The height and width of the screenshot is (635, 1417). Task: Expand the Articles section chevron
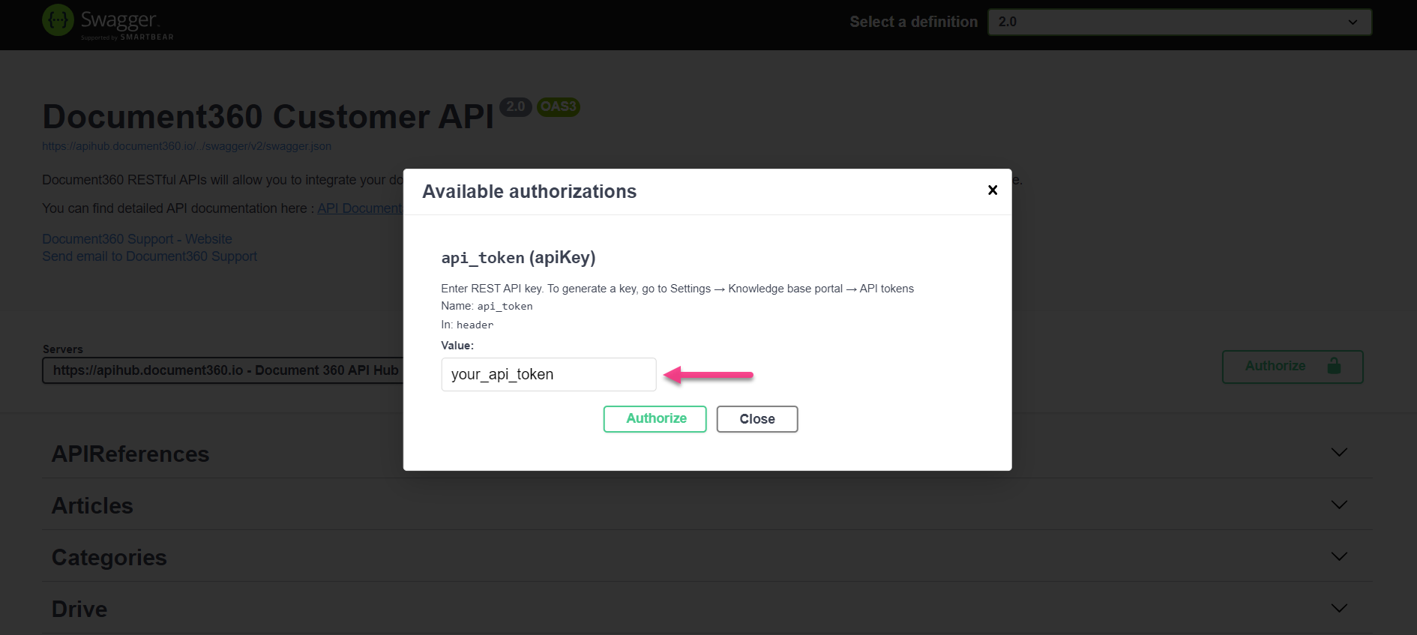1339,505
